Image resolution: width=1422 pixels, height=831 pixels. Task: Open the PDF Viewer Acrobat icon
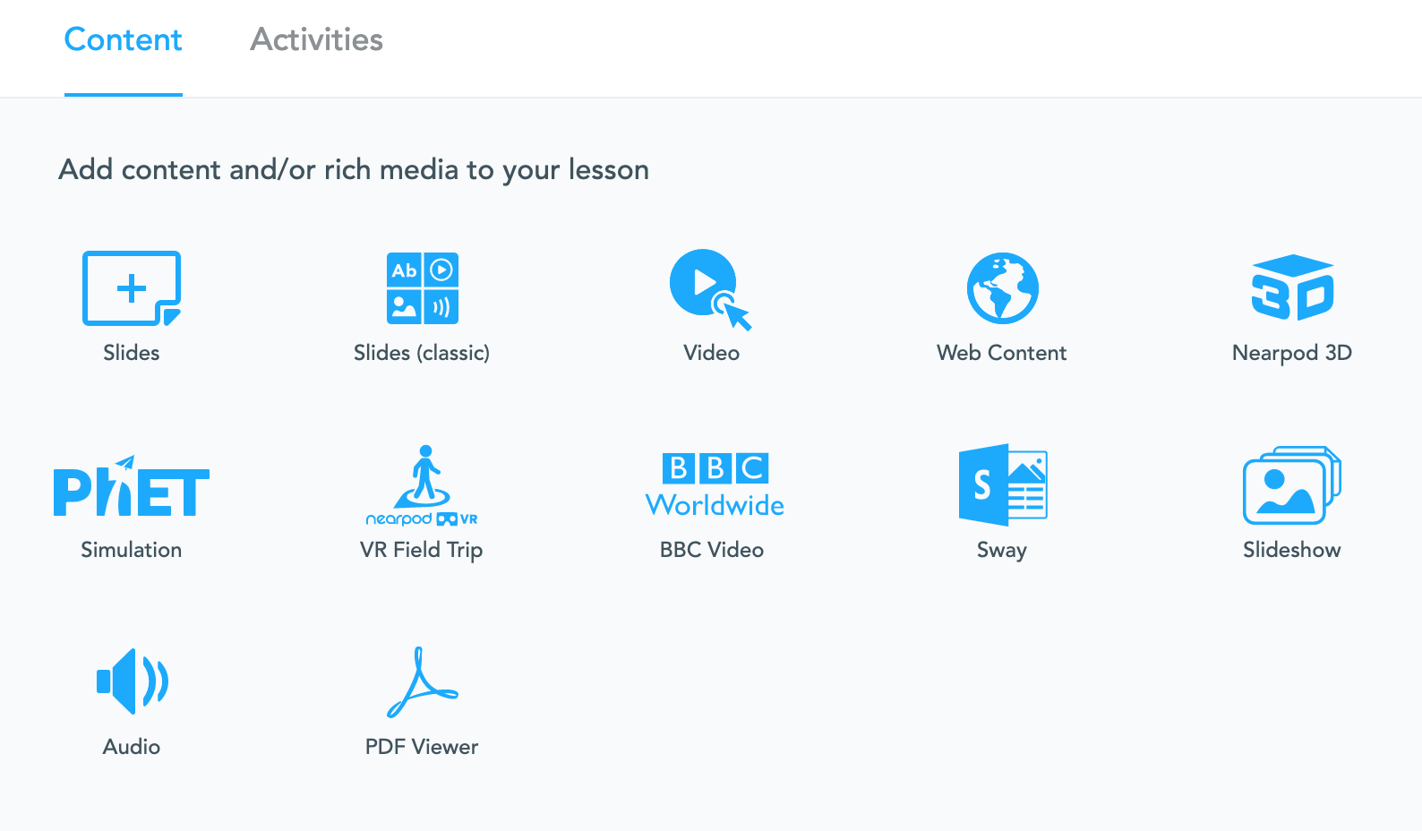[x=422, y=682]
